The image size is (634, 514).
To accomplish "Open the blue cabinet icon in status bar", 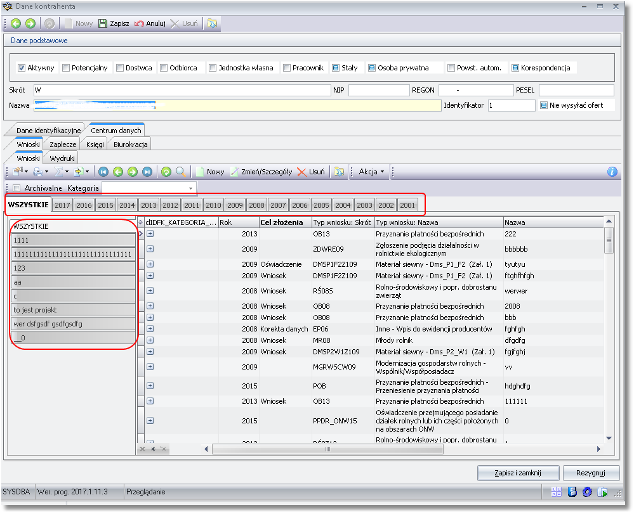I will pos(572,492).
